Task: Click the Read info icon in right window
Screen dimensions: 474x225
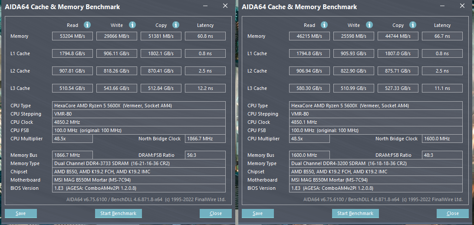Action: pyautogui.click(x=324, y=25)
